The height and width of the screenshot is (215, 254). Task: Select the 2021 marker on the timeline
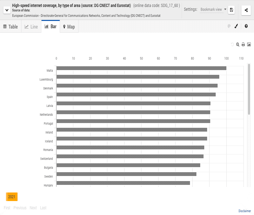[x=12, y=197]
